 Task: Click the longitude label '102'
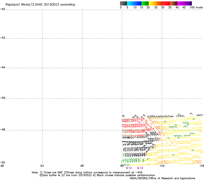point(162,166)
